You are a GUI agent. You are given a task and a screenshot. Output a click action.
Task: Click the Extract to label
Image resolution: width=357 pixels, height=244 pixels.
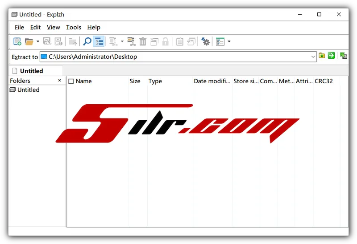click(x=25, y=57)
